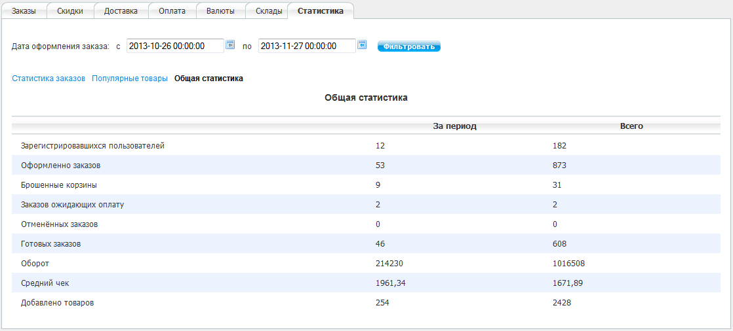
Task: Open the Валюты tab
Action: coord(220,11)
